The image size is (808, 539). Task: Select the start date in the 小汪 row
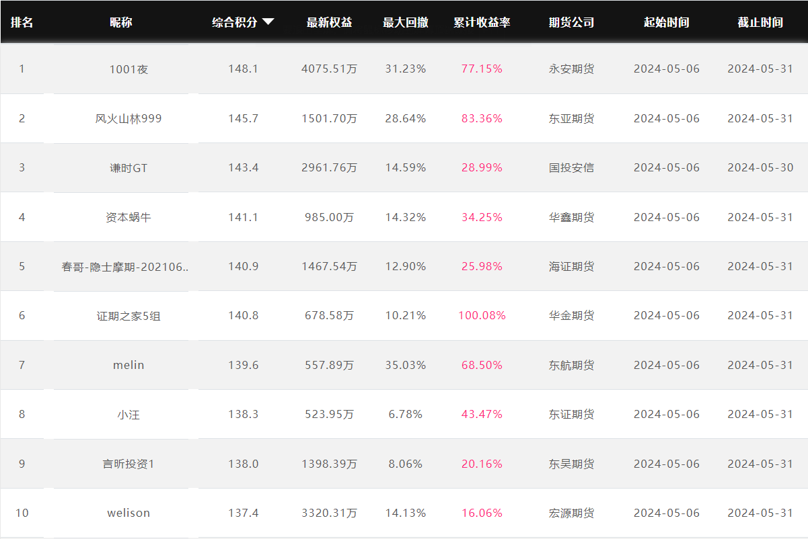click(x=666, y=414)
